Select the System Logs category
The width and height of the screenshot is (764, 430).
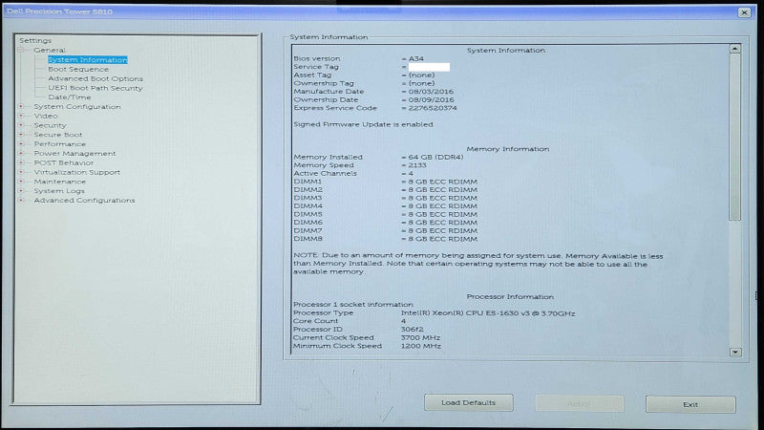(59, 190)
